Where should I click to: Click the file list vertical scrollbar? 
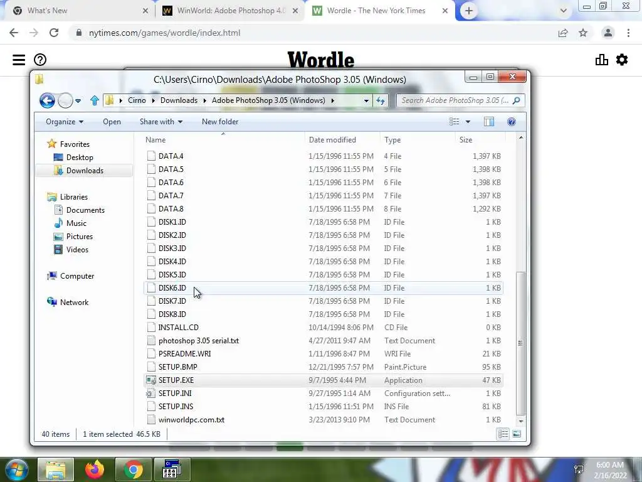520,343
